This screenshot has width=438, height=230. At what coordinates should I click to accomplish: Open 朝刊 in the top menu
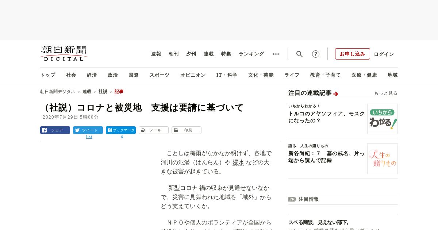[174, 54]
